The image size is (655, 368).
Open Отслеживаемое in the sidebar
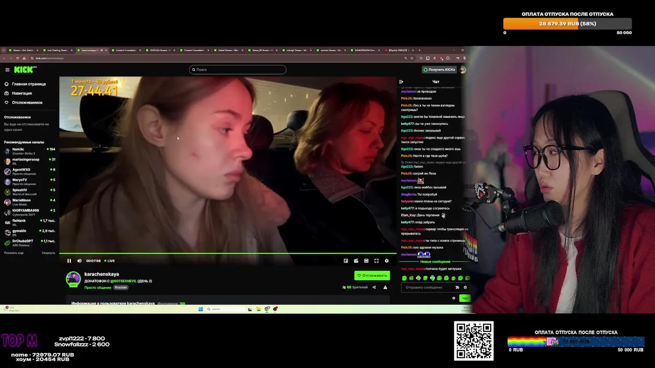point(24,102)
